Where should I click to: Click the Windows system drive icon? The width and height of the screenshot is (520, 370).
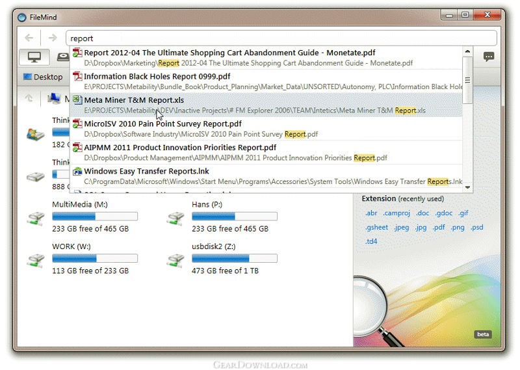click(x=36, y=134)
